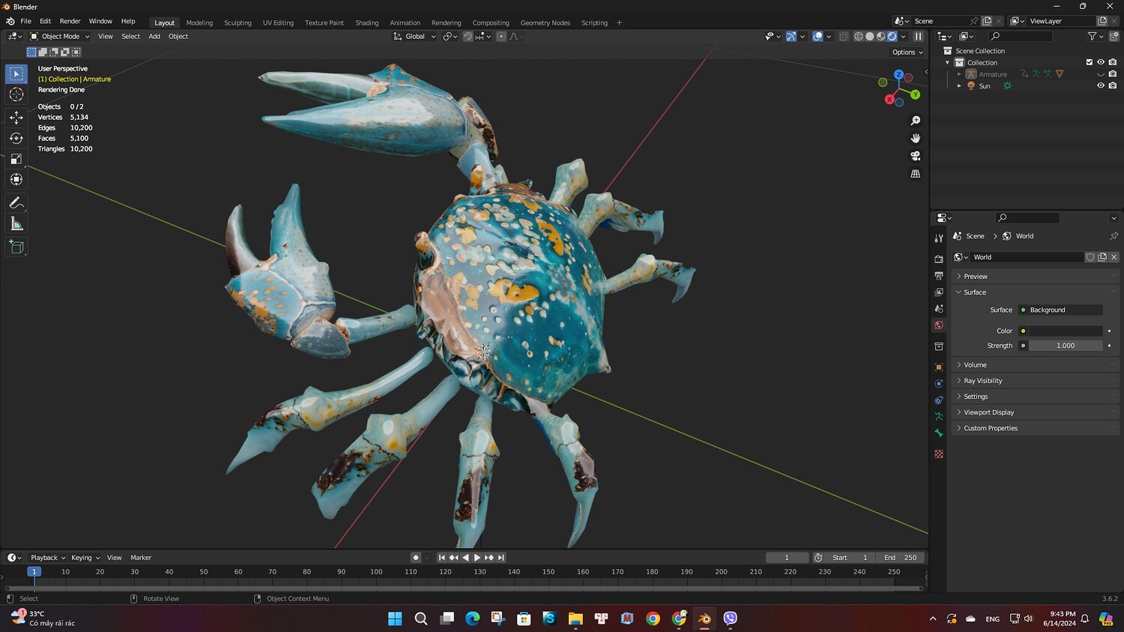Toggle X-ray display in the viewport header
The height and width of the screenshot is (632, 1124).
pyautogui.click(x=844, y=37)
